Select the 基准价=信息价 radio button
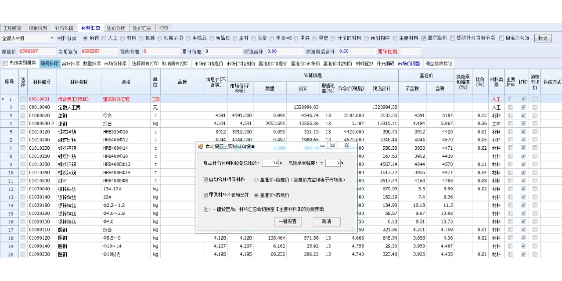This screenshot has width=562, height=281. coord(256,180)
